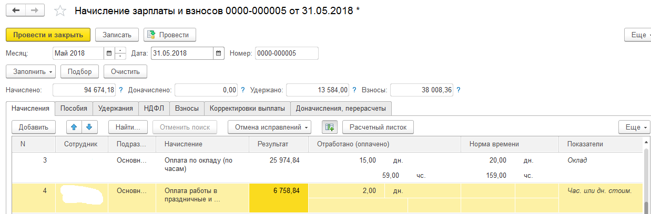The width and height of the screenshot is (651, 214).
Task: Open calendar picker for Месяц field
Action: click(109, 53)
